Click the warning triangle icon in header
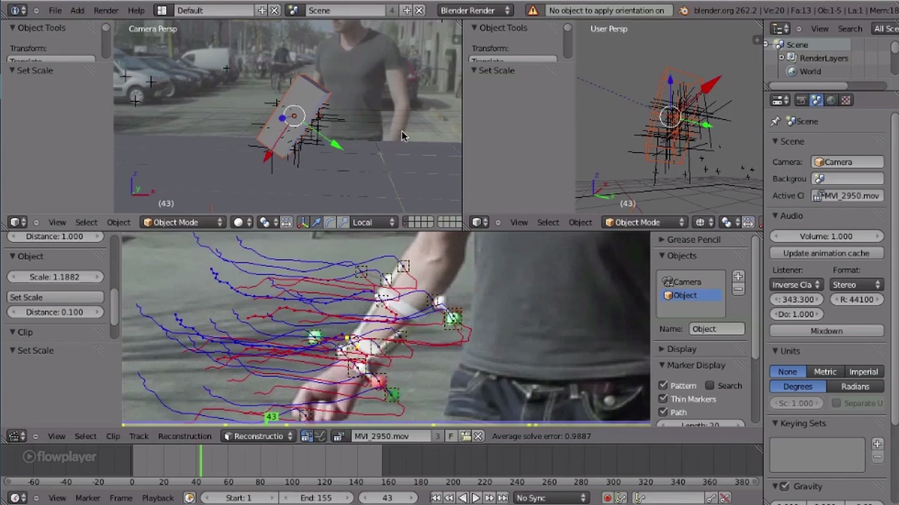Image resolution: width=899 pixels, height=505 pixels. point(532,11)
